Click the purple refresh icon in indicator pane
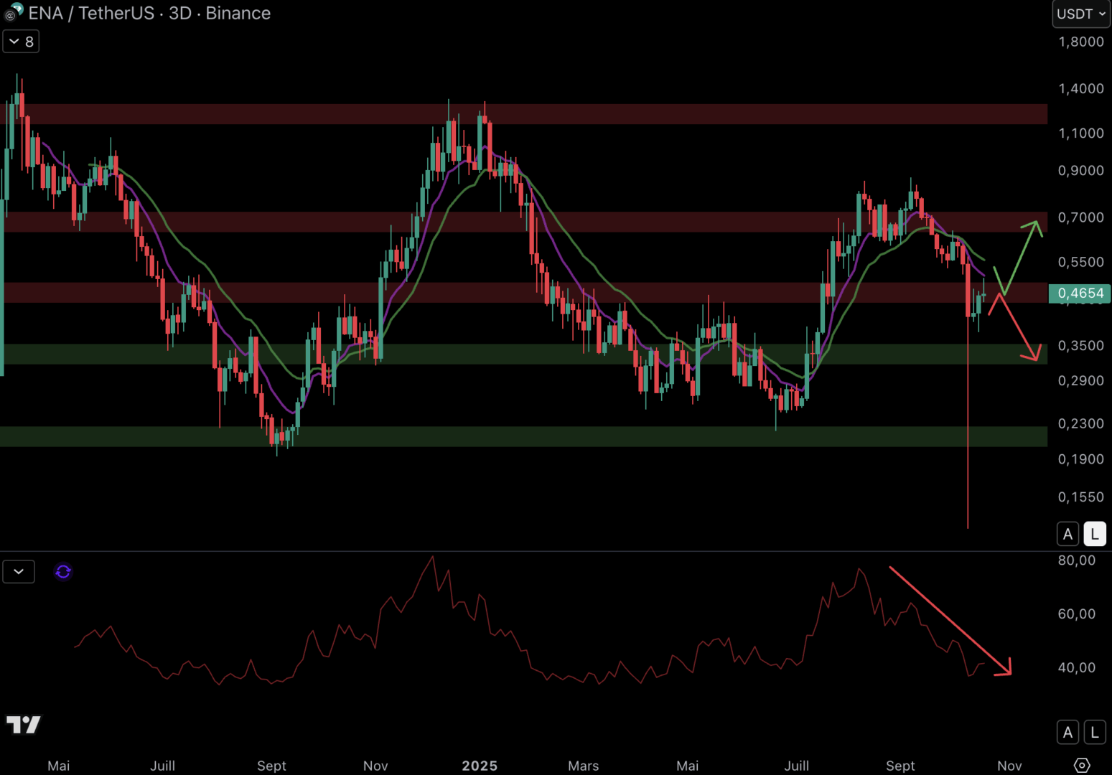1112x775 pixels. click(x=63, y=572)
